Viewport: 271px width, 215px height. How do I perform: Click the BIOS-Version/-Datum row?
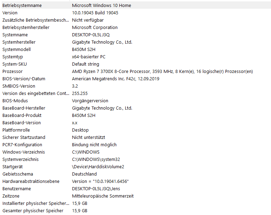pos(136,79)
